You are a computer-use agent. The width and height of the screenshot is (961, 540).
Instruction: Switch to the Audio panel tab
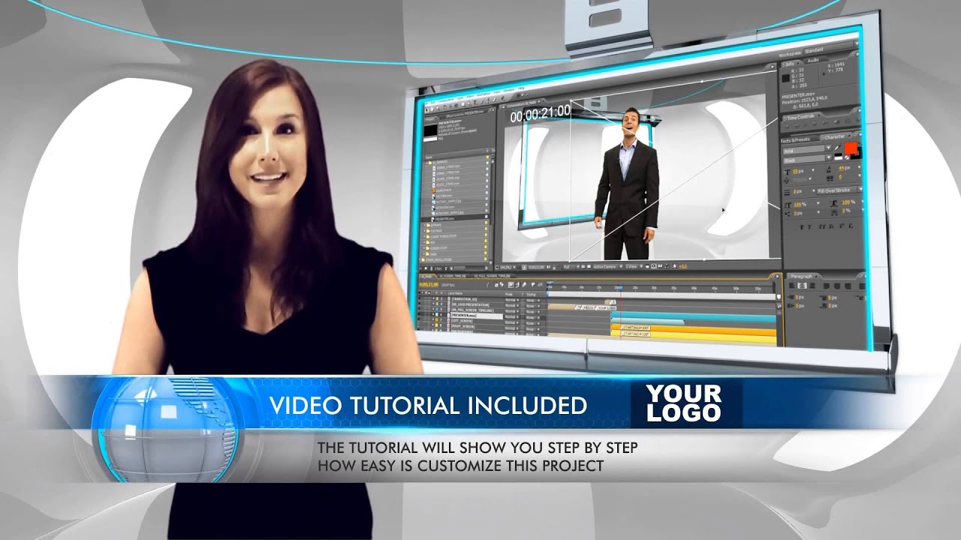(812, 61)
